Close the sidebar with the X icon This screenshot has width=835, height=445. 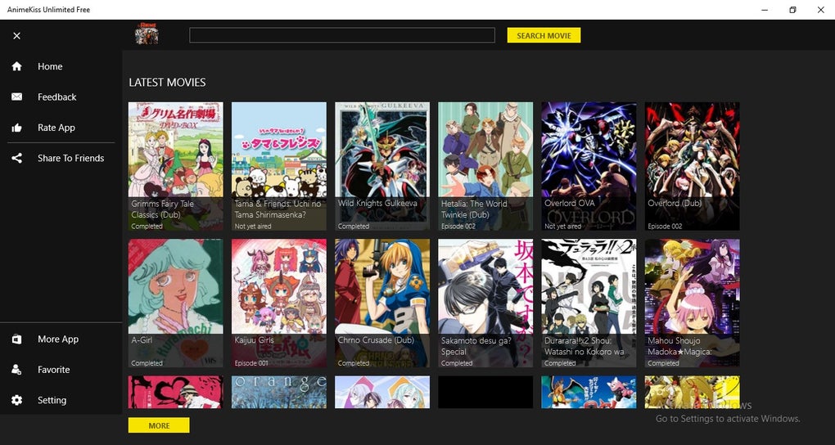click(x=16, y=36)
